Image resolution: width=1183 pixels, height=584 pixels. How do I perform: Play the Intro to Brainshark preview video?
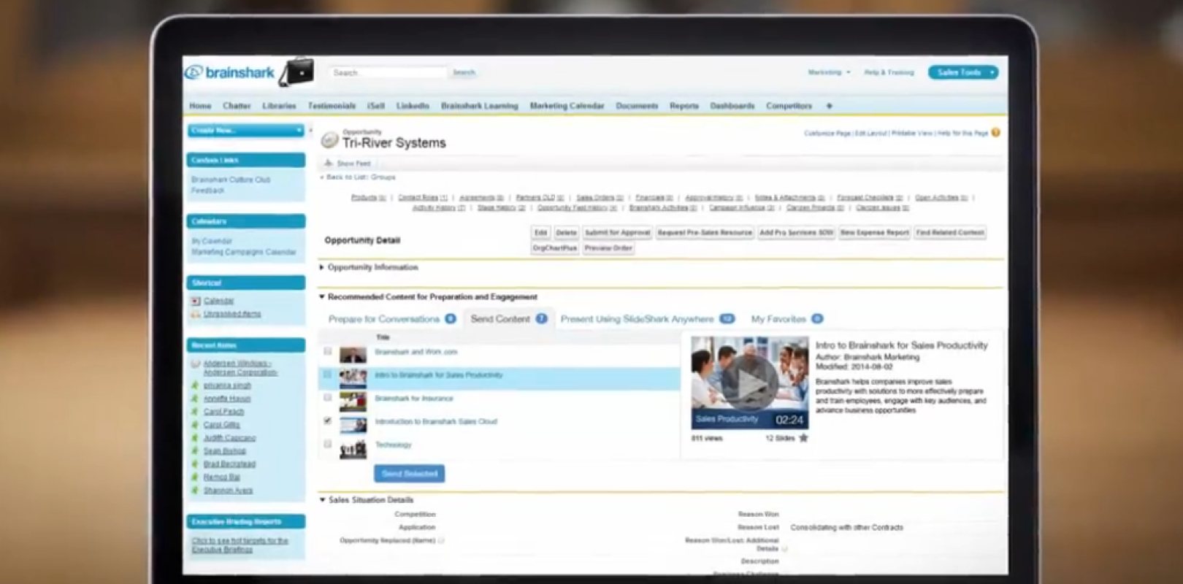pyautogui.click(x=750, y=382)
